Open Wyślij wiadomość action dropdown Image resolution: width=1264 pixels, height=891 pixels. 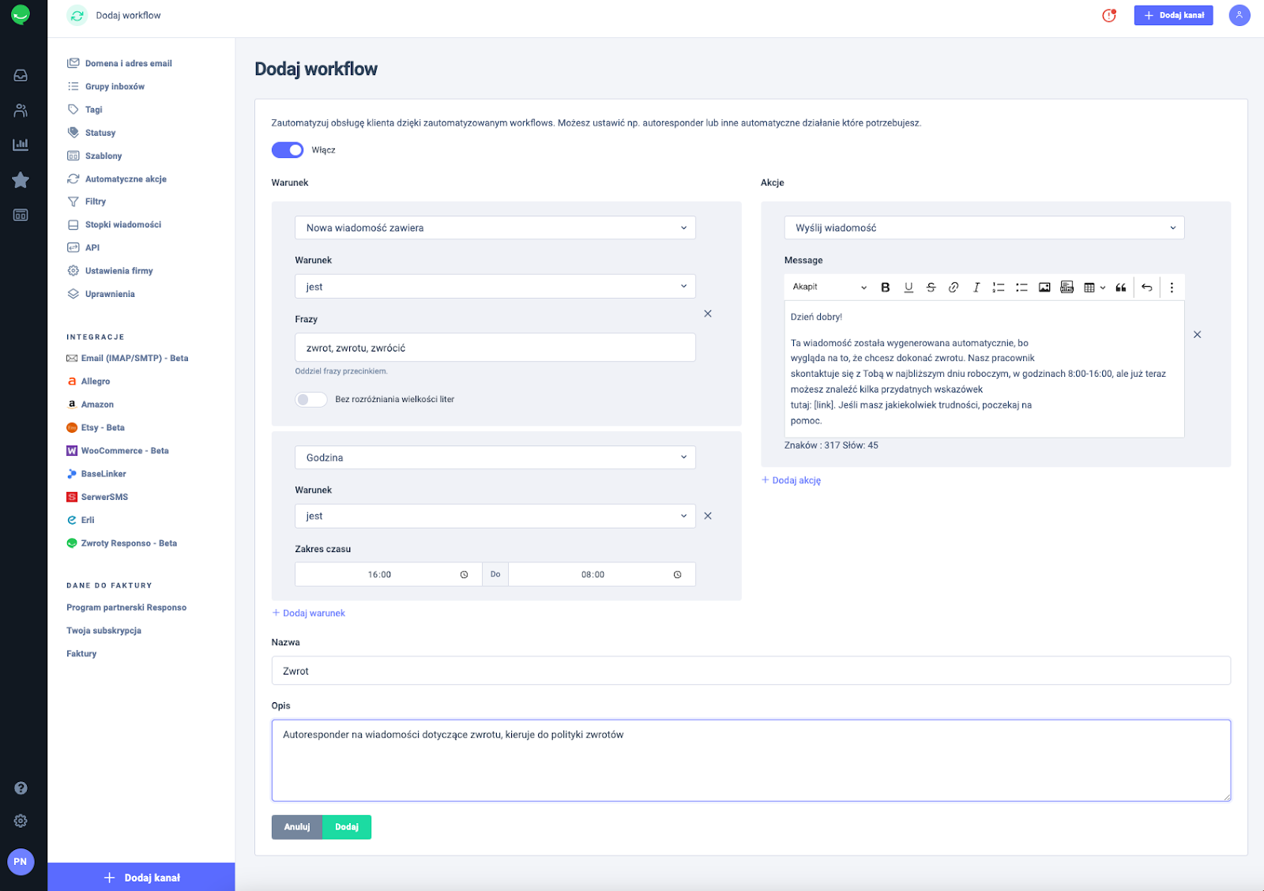(984, 227)
